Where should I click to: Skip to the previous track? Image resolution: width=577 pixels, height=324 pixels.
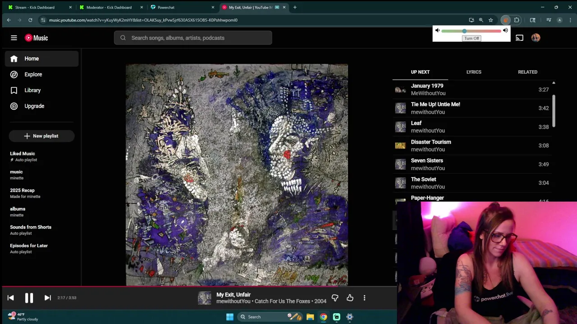(x=11, y=298)
